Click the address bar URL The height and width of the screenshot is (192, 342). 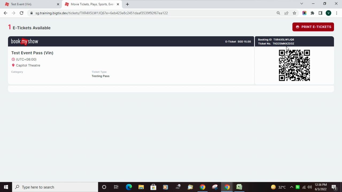pyautogui.click(x=102, y=13)
